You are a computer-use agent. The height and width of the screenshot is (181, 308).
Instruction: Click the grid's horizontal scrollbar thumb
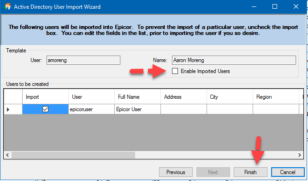pyautogui.click(x=73, y=155)
